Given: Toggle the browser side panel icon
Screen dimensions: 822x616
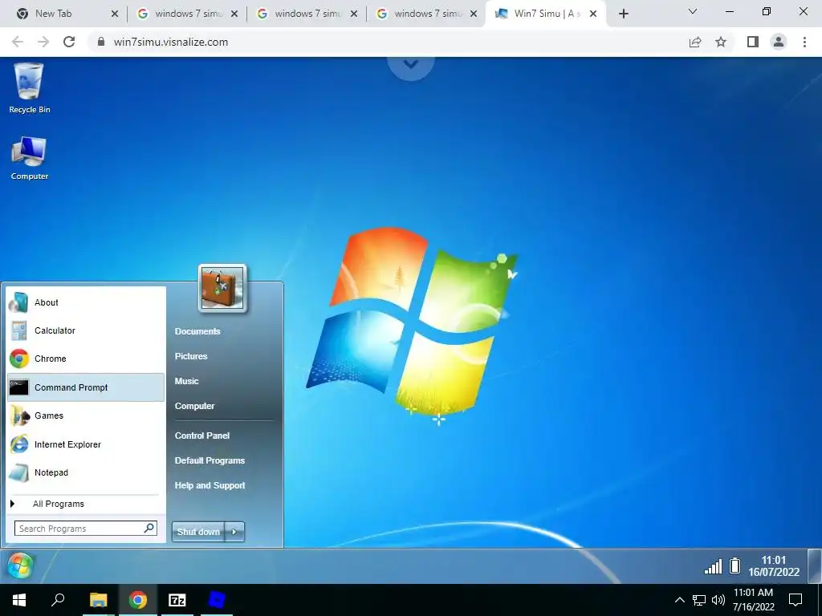Looking at the screenshot, I should pos(753,42).
